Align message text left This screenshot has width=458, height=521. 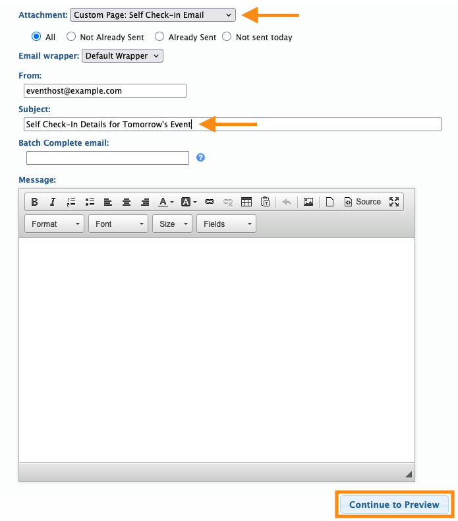click(108, 202)
